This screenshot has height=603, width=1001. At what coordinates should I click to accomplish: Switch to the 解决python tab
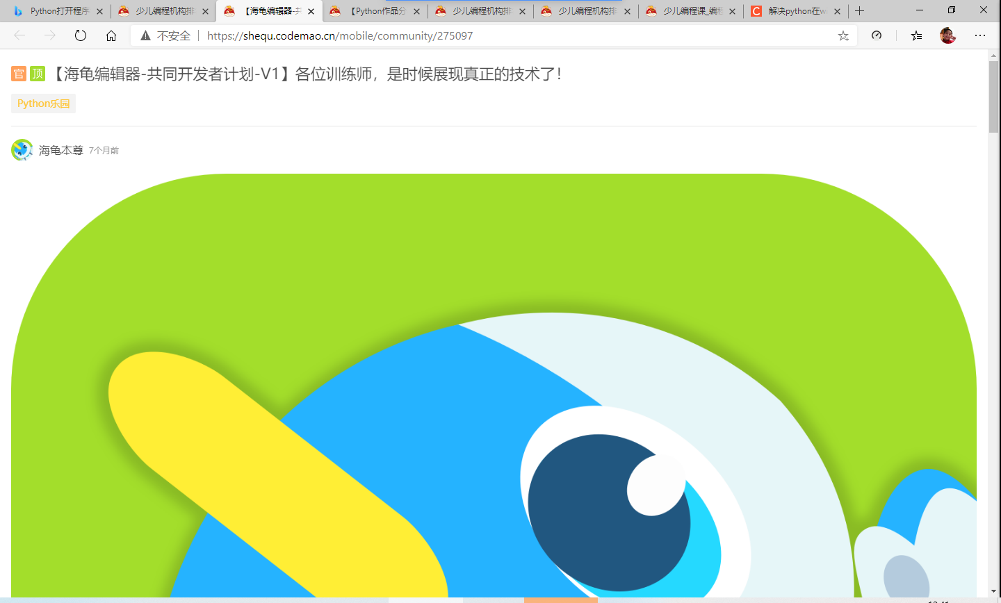click(797, 11)
